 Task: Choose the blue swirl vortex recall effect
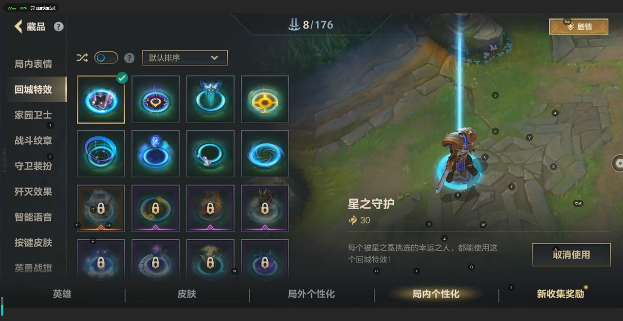point(265,154)
